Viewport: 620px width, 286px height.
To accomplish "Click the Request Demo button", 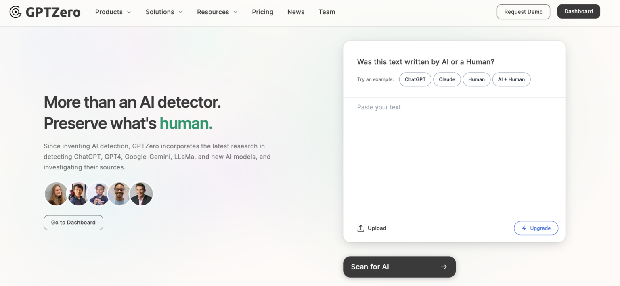I will (523, 12).
